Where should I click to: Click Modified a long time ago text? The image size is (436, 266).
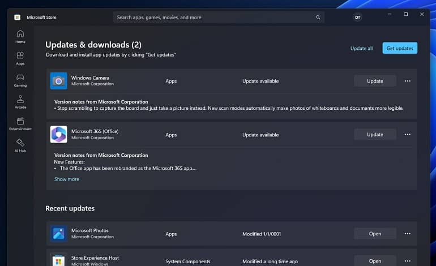[270, 261]
